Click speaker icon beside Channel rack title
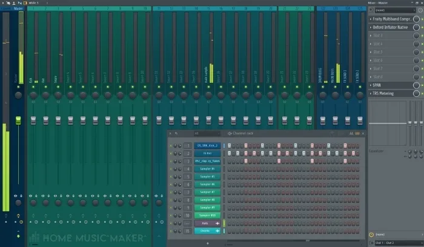 [x=230, y=133]
